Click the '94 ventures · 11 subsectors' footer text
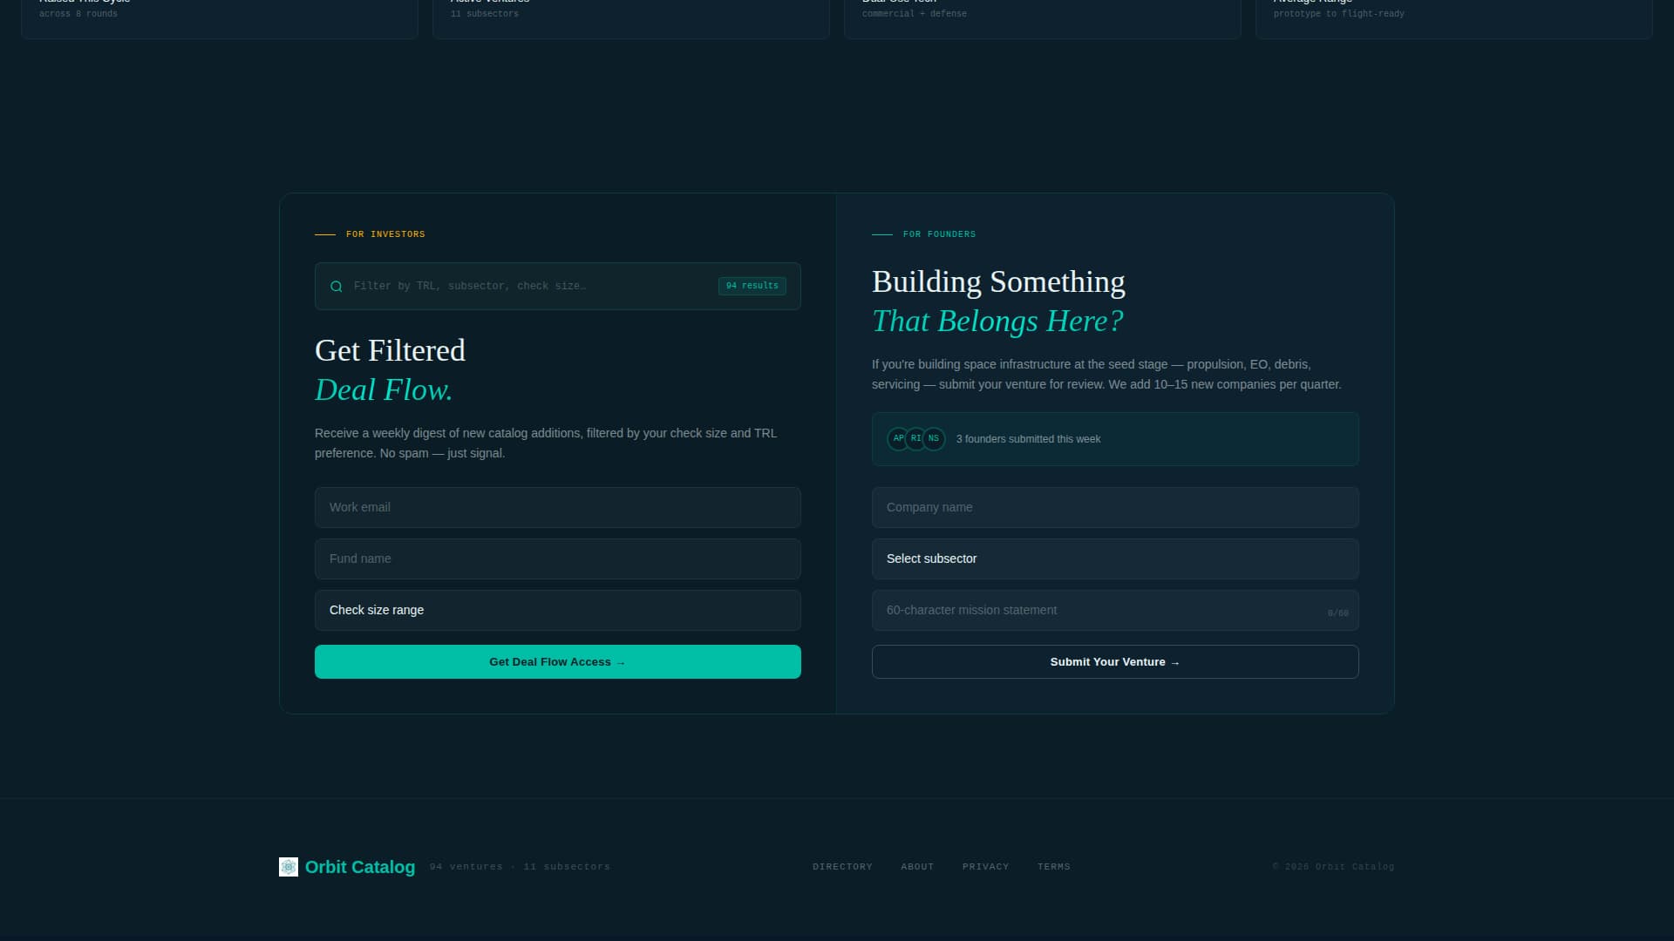Screen dimensions: 1674x941 click(520, 867)
